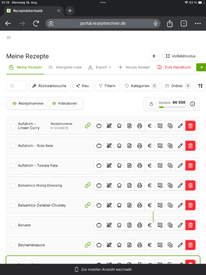Open the Ordner folder selector
206x275 pixels.
(x=177, y=86)
